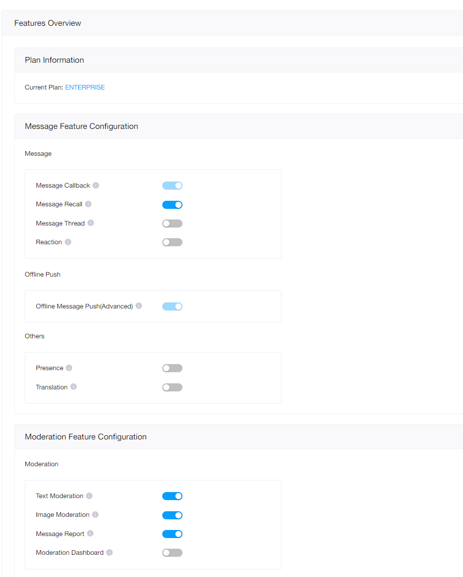Enable the Moderation Dashboard toggle

click(x=172, y=553)
